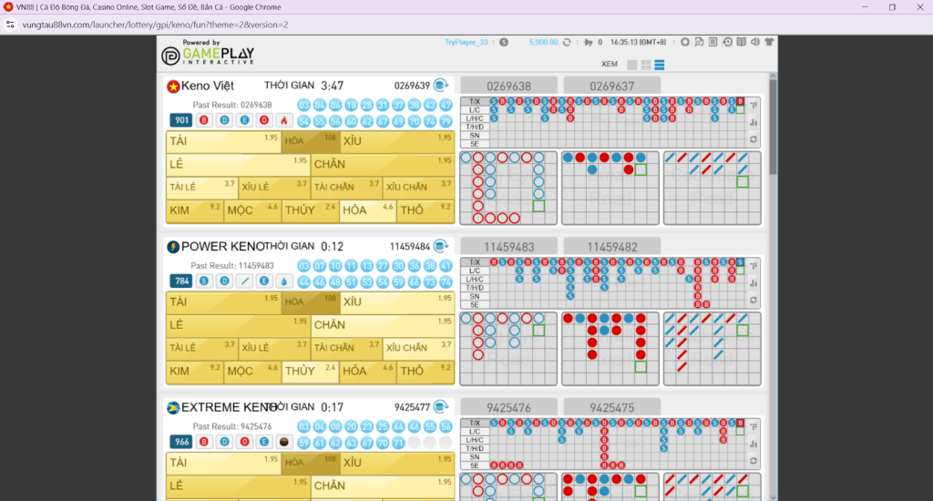
Task: Open the EXTREME KENO road map bar chart icon
Action: coord(754,444)
